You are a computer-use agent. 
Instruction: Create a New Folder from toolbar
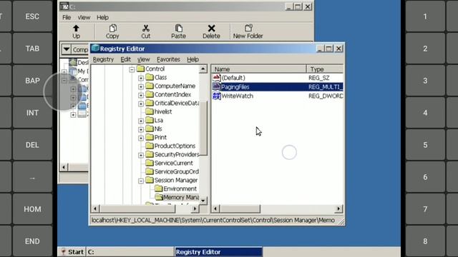(248, 31)
